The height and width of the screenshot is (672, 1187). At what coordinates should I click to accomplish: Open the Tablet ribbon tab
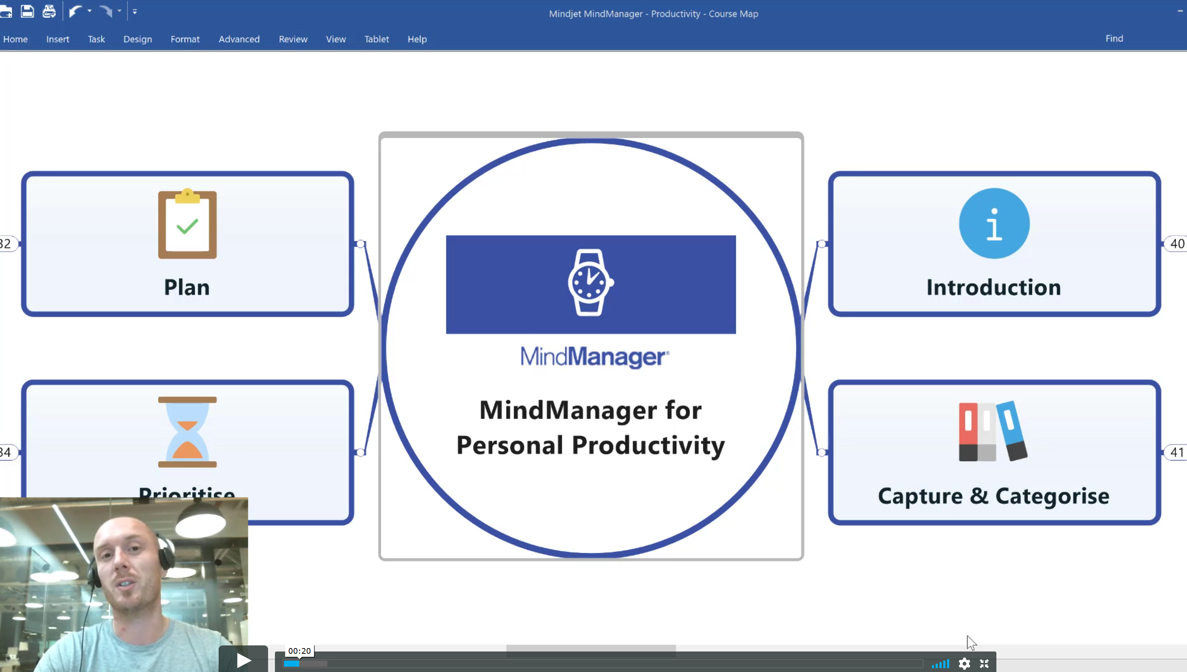[377, 39]
